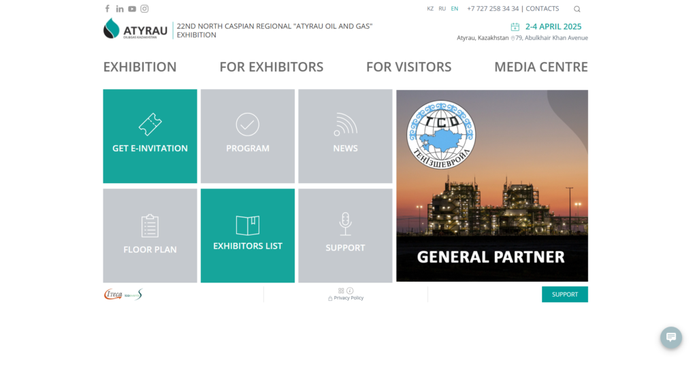
Task: Open the YouTube channel icon
Action: click(x=132, y=9)
